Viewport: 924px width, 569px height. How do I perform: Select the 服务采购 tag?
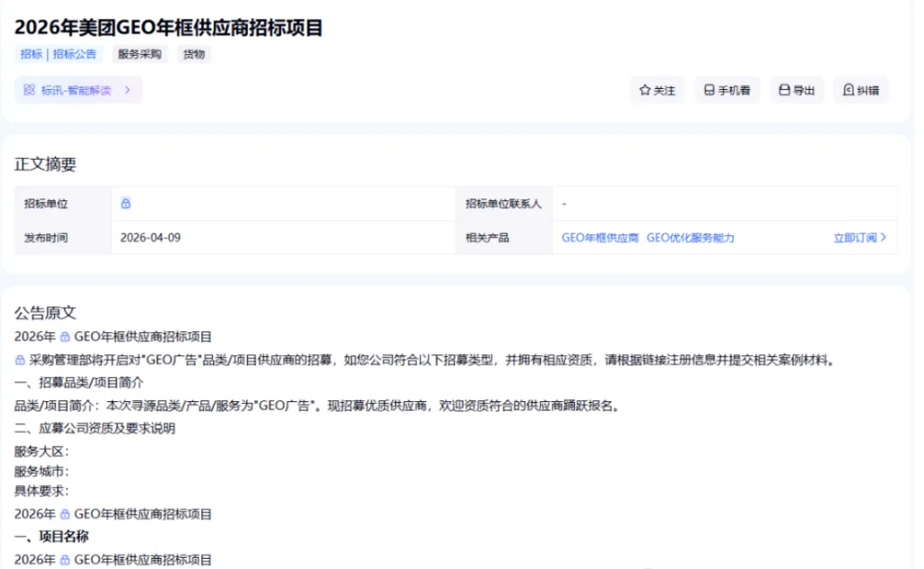pyautogui.click(x=139, y=54)
